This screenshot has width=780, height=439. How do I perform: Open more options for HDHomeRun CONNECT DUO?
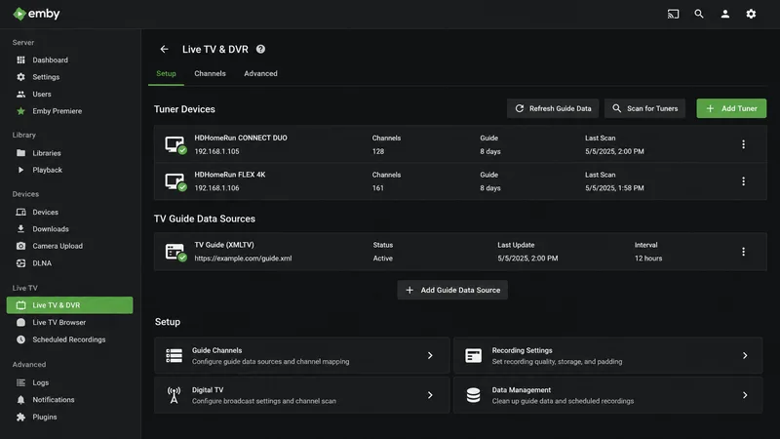[x=743, y=144]
